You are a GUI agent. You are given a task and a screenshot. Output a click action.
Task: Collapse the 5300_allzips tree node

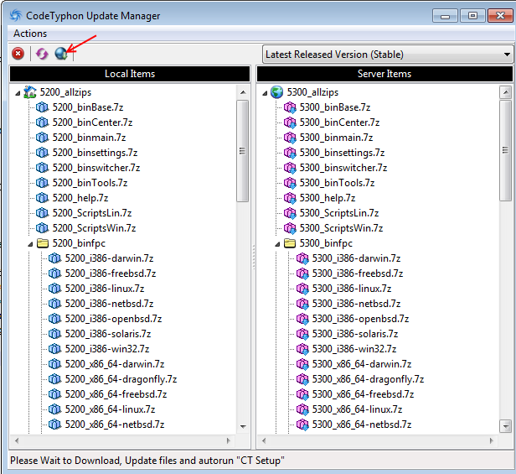point(265,94)
